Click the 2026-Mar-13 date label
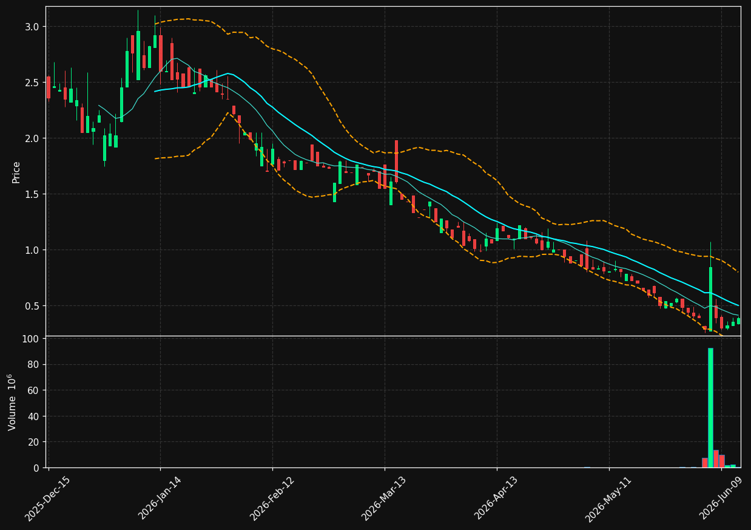Viewport: 751px width, 530px height. (x=384, y=498)
